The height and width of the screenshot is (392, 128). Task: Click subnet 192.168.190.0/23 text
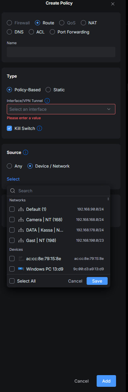point(90,240)
